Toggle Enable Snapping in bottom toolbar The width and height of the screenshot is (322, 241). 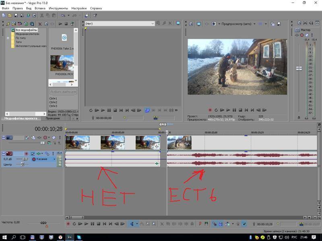(215, 224)
